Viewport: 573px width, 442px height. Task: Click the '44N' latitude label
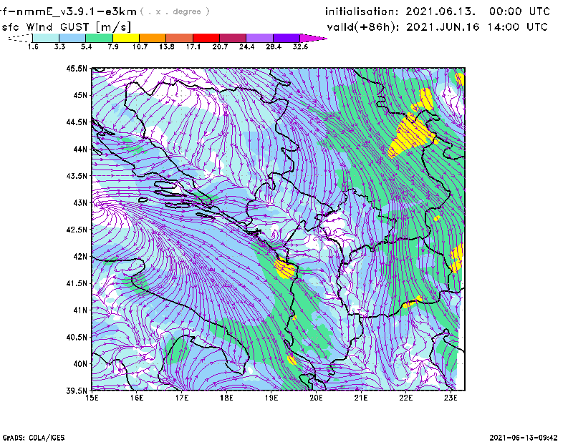[x=80, y=149]
